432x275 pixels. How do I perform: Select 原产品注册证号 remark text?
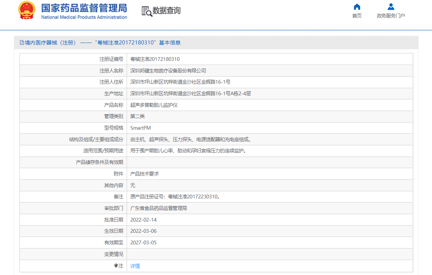pyautogui.click(x=175, y=197)
